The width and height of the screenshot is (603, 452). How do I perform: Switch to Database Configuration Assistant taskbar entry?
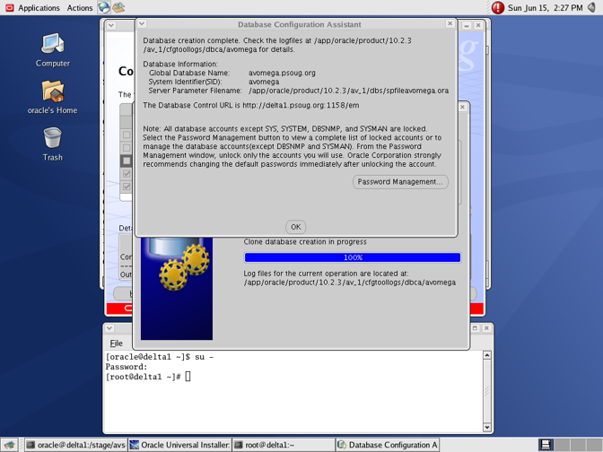(388, 445)
